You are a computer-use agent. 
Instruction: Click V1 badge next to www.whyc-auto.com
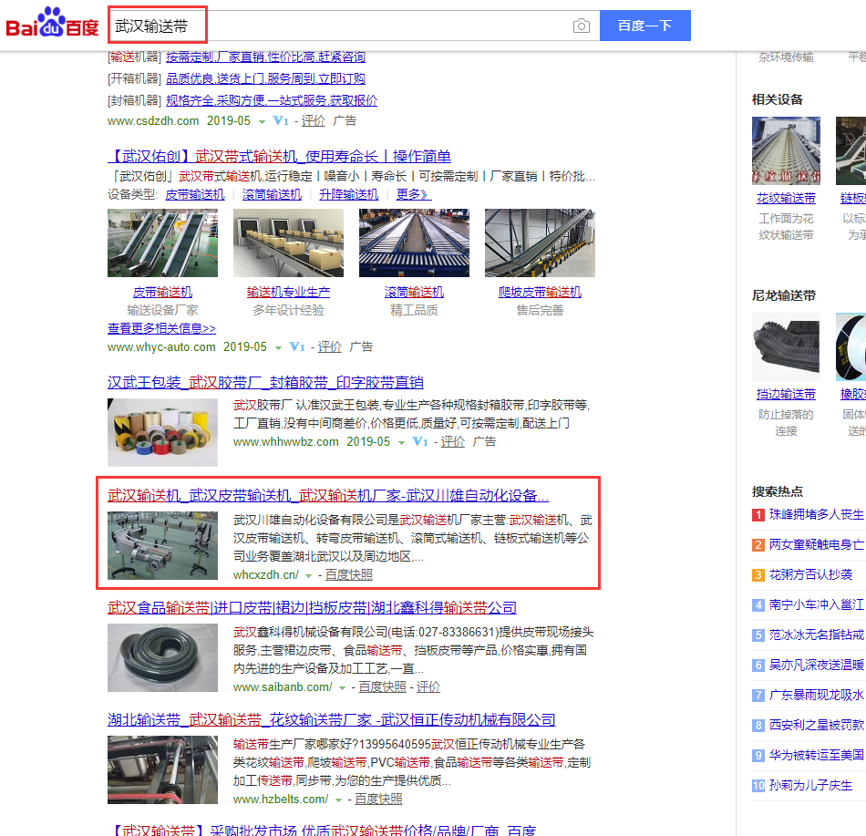point(297,346)
